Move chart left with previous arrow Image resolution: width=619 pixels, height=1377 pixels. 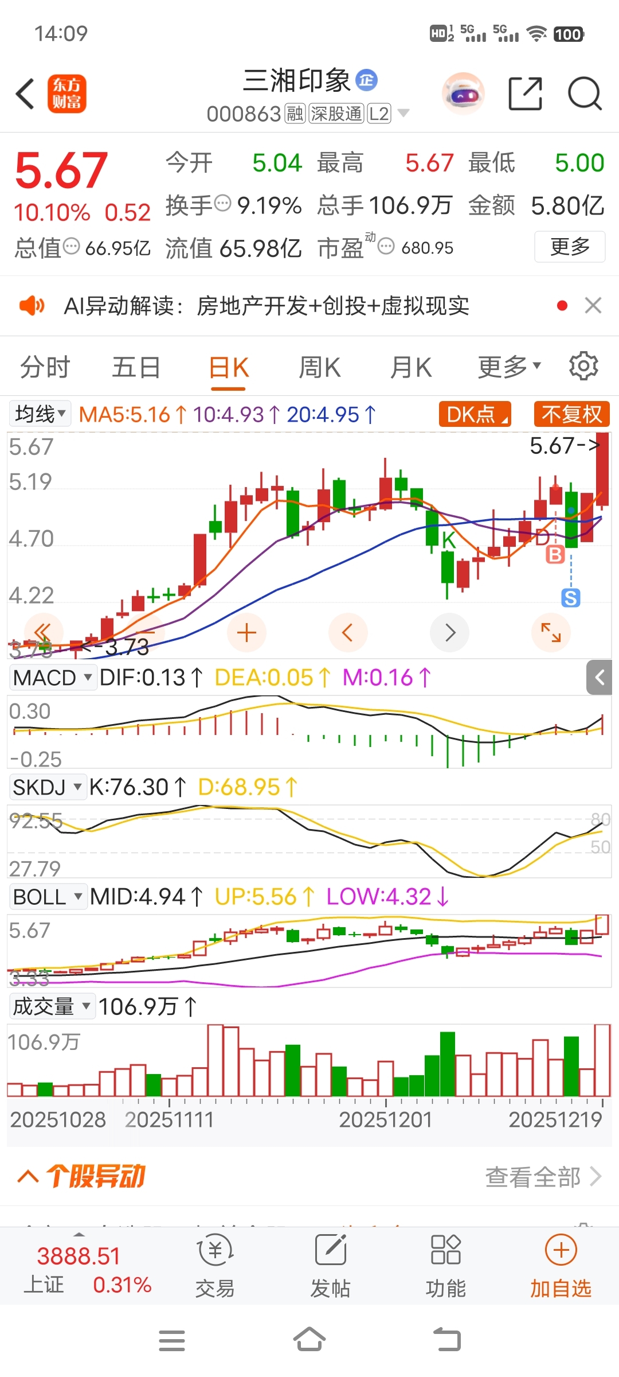pyautogui.click(x=348, y=632)
